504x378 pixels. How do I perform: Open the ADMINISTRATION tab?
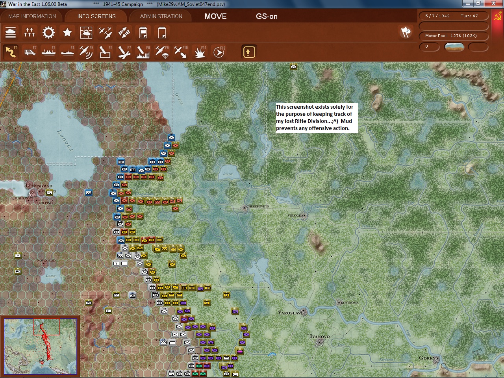click(161, 16)
